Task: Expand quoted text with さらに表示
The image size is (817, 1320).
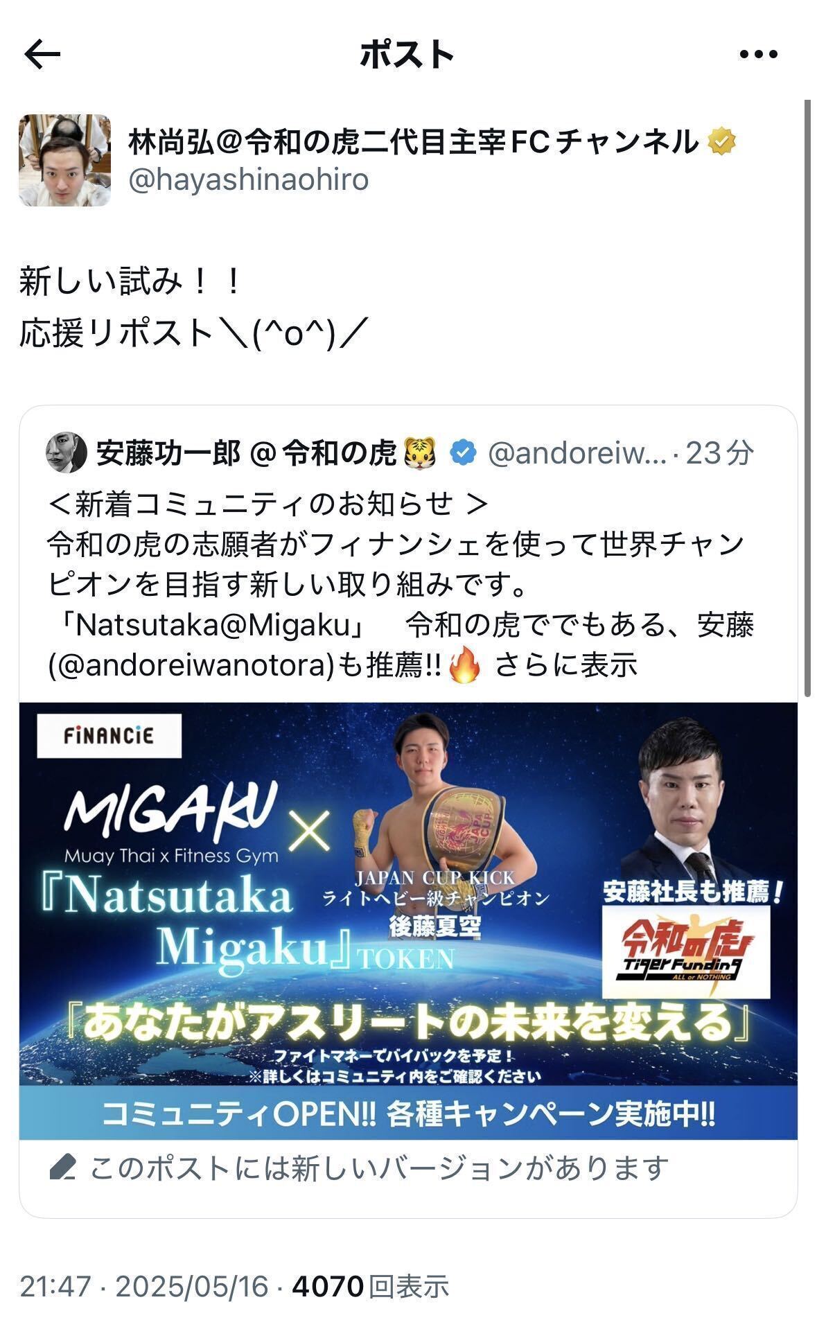Action: tap(565, 665)
